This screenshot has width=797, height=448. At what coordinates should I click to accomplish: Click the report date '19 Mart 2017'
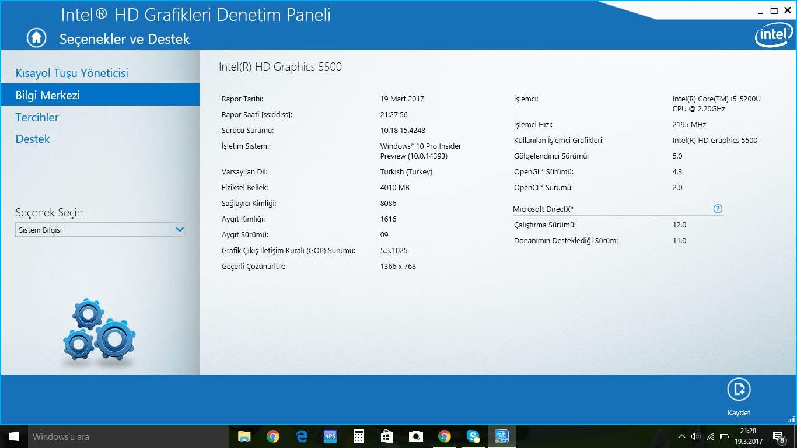(x=402, y=99)
